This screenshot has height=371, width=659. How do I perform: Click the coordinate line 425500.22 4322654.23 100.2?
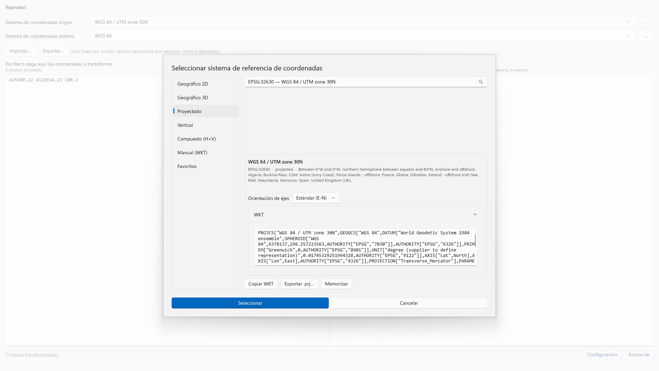coord(44,80)
